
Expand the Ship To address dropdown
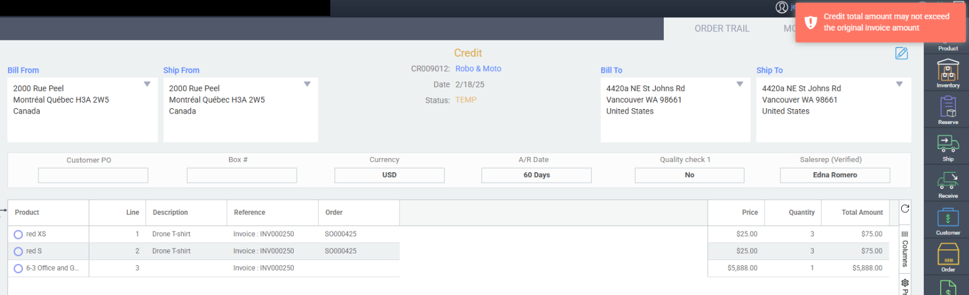[899, 84]
